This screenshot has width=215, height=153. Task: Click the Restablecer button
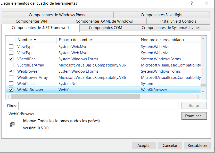[x=197, y=145]
